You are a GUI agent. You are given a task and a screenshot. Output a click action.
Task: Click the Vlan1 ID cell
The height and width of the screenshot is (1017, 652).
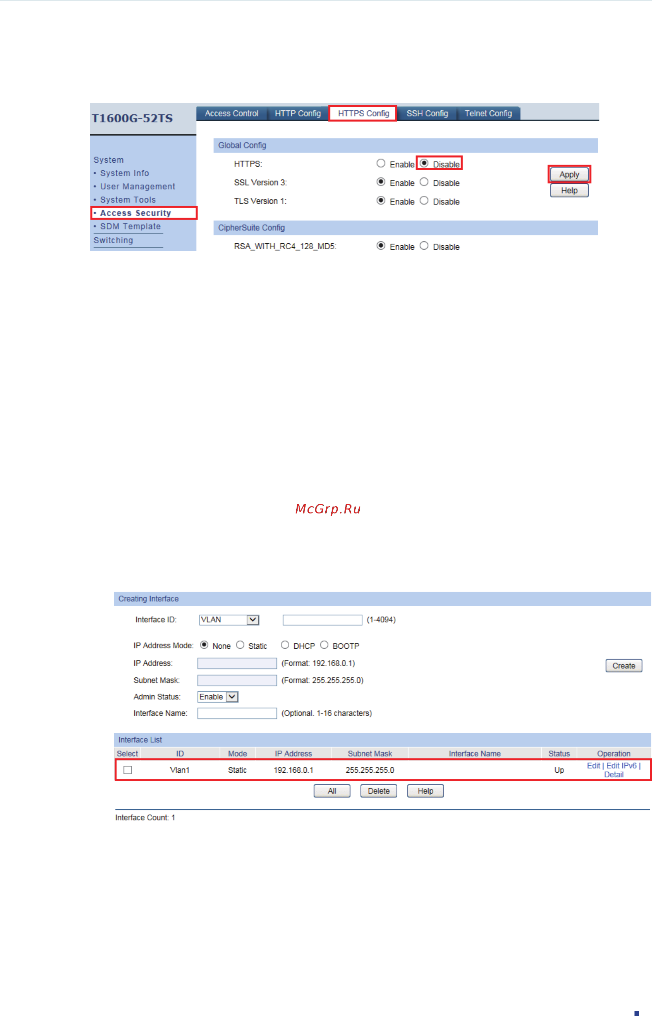[180, 770]
